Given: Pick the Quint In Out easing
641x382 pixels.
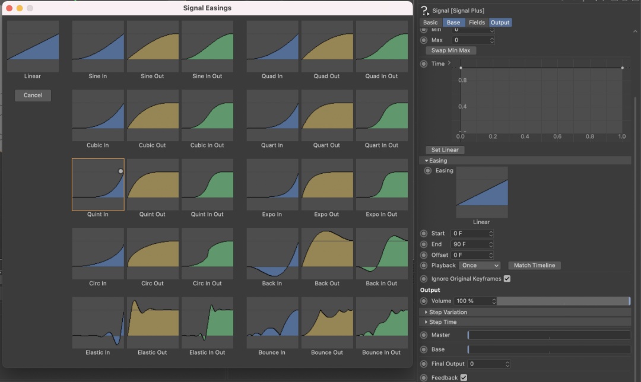Looking at the screenshot, I should [x=207, y=184].
